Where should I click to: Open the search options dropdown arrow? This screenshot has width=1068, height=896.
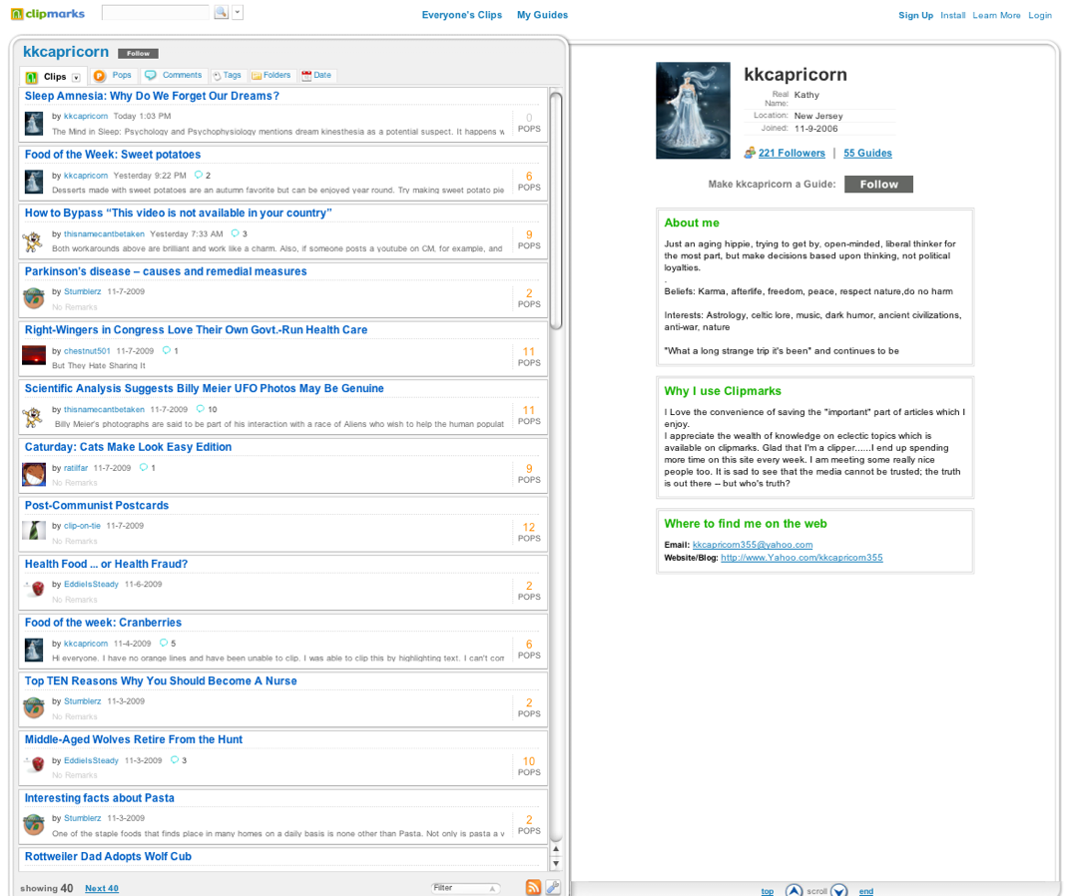pyautogui.click(x=238, y=12)
